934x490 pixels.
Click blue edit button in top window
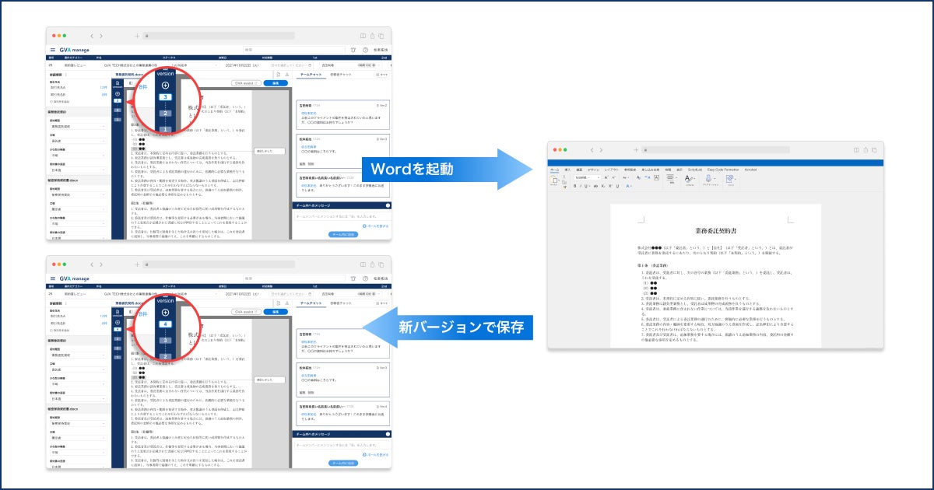(x=276, y=82)
